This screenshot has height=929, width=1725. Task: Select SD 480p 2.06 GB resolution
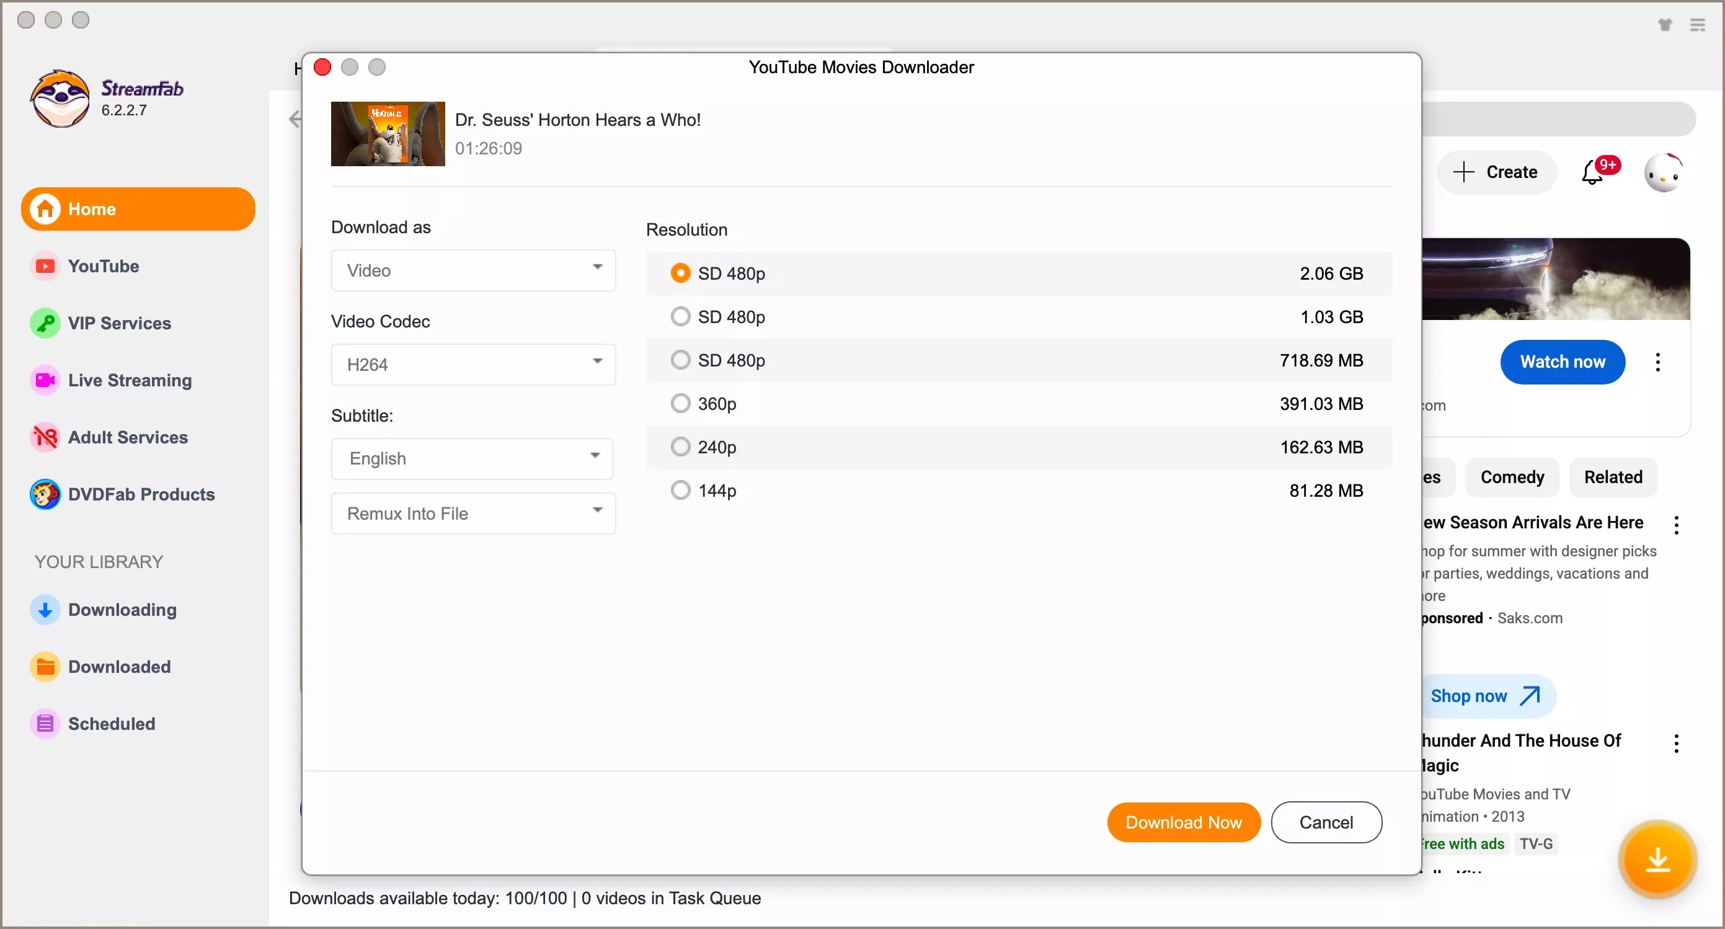[x=1018, y=273]
